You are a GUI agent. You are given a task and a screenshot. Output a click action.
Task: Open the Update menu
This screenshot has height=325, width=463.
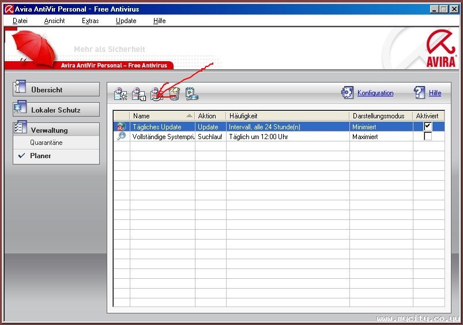coord(126,21)
